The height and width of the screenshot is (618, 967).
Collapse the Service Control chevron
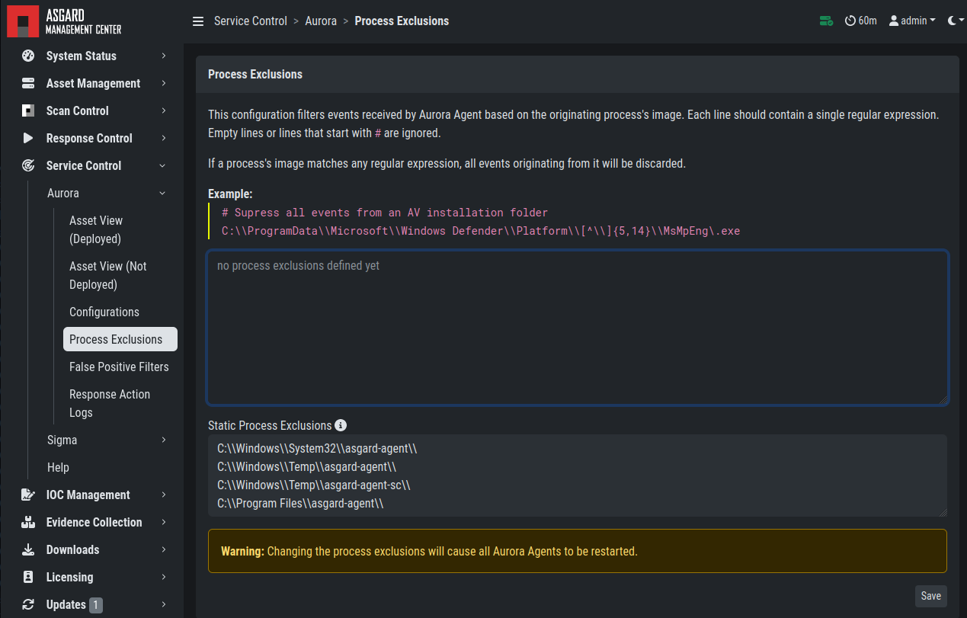[x=162, y=165]
